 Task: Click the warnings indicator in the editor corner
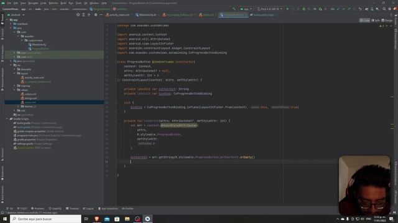click(x=381, y=26)
